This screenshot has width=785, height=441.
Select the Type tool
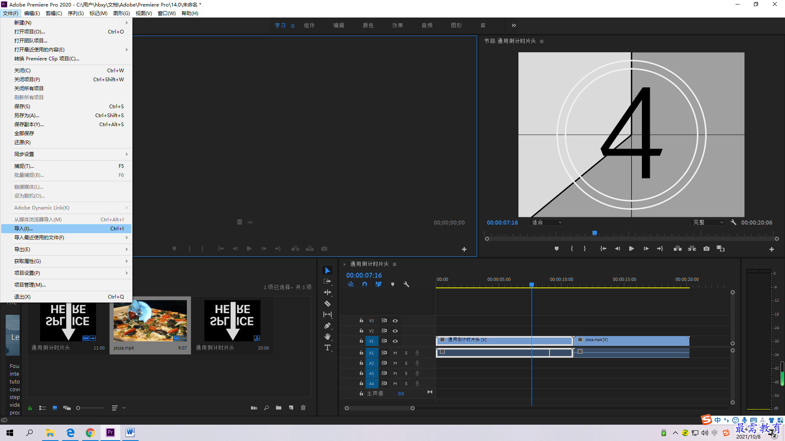click(327, 347)
